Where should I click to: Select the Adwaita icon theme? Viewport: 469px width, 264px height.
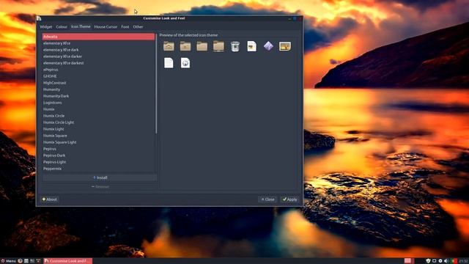[99, 37]
